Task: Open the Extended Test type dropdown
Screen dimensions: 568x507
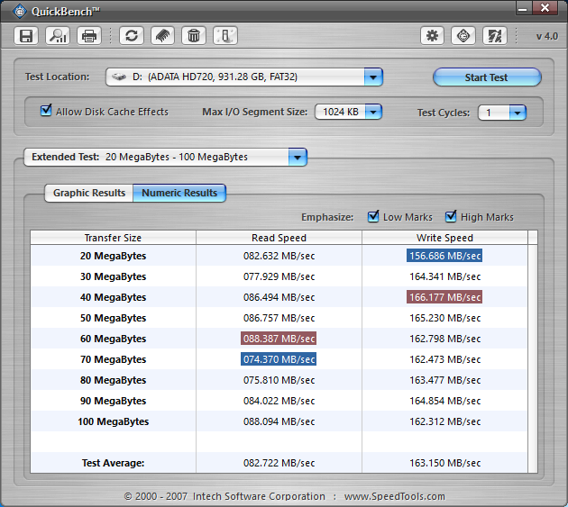Action: click(297, 157)
